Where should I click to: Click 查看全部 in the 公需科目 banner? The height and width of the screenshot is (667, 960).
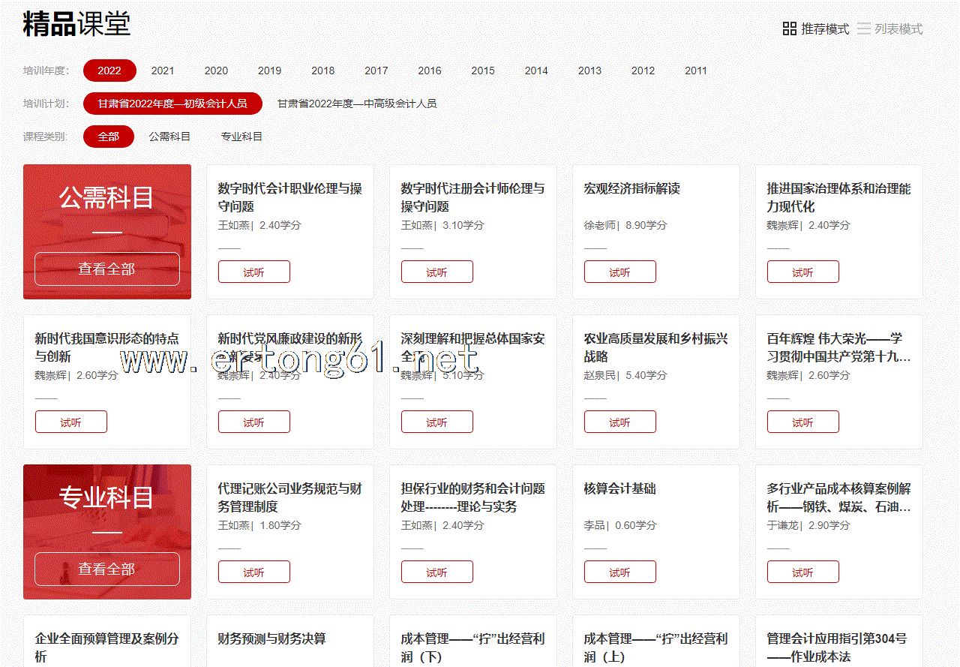click(x=106, y=269)
